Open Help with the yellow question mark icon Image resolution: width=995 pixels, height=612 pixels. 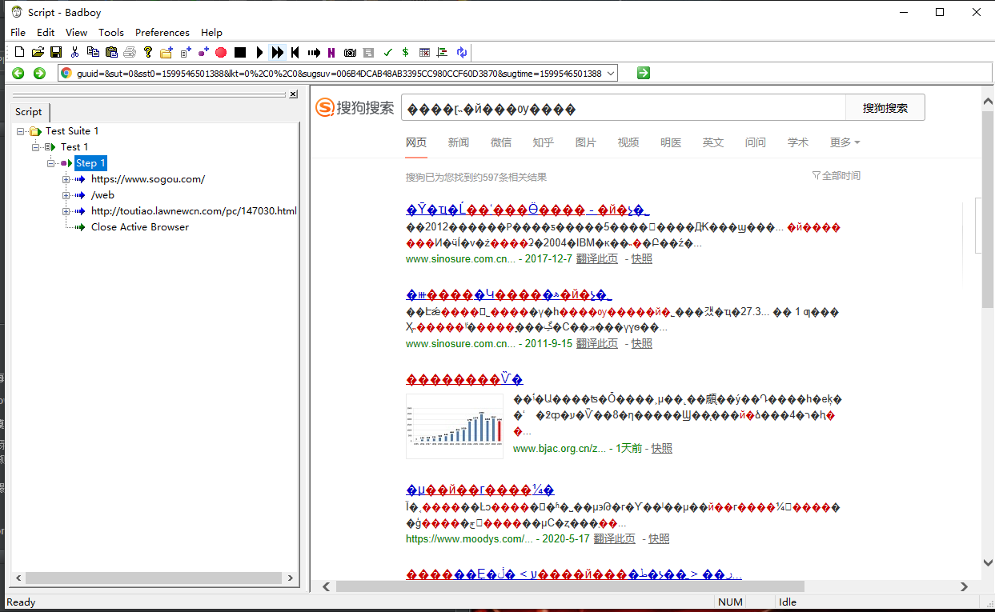pos(148,52)
